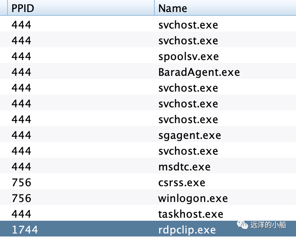Click PPID 444 in the msdtc.exe row
This screenshot has height=238, width=296.
(21, 167)
